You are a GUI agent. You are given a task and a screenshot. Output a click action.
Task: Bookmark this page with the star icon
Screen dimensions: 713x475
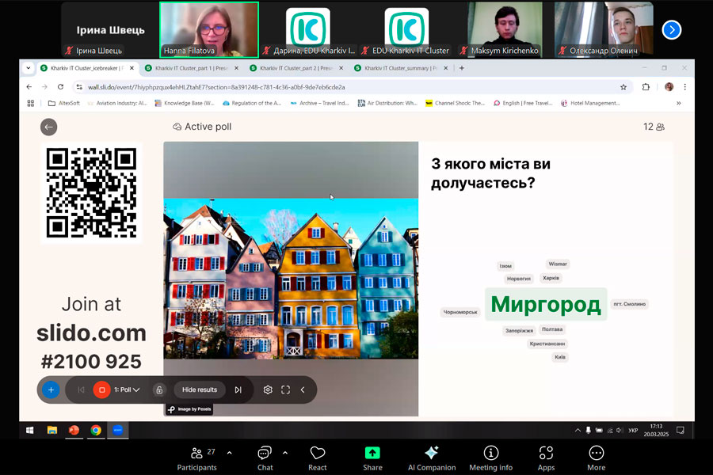tap(623, 87)
